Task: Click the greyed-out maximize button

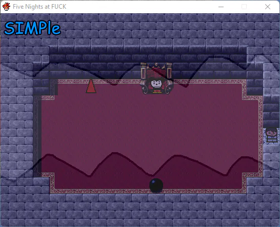Action: pyautogui.click(x=244, y=7)
